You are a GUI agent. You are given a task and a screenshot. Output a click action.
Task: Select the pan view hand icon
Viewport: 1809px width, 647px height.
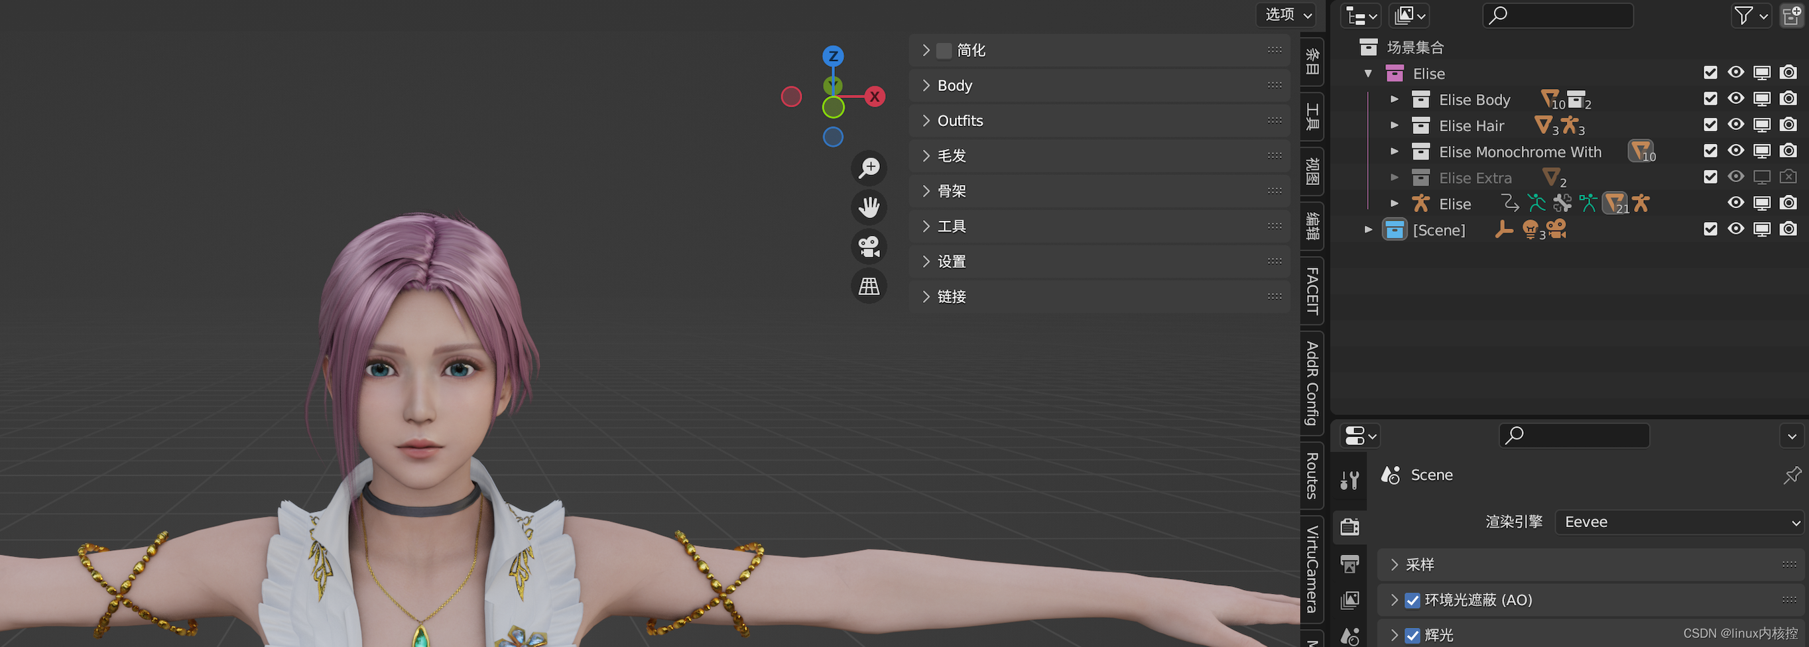(x=869, y=207)
